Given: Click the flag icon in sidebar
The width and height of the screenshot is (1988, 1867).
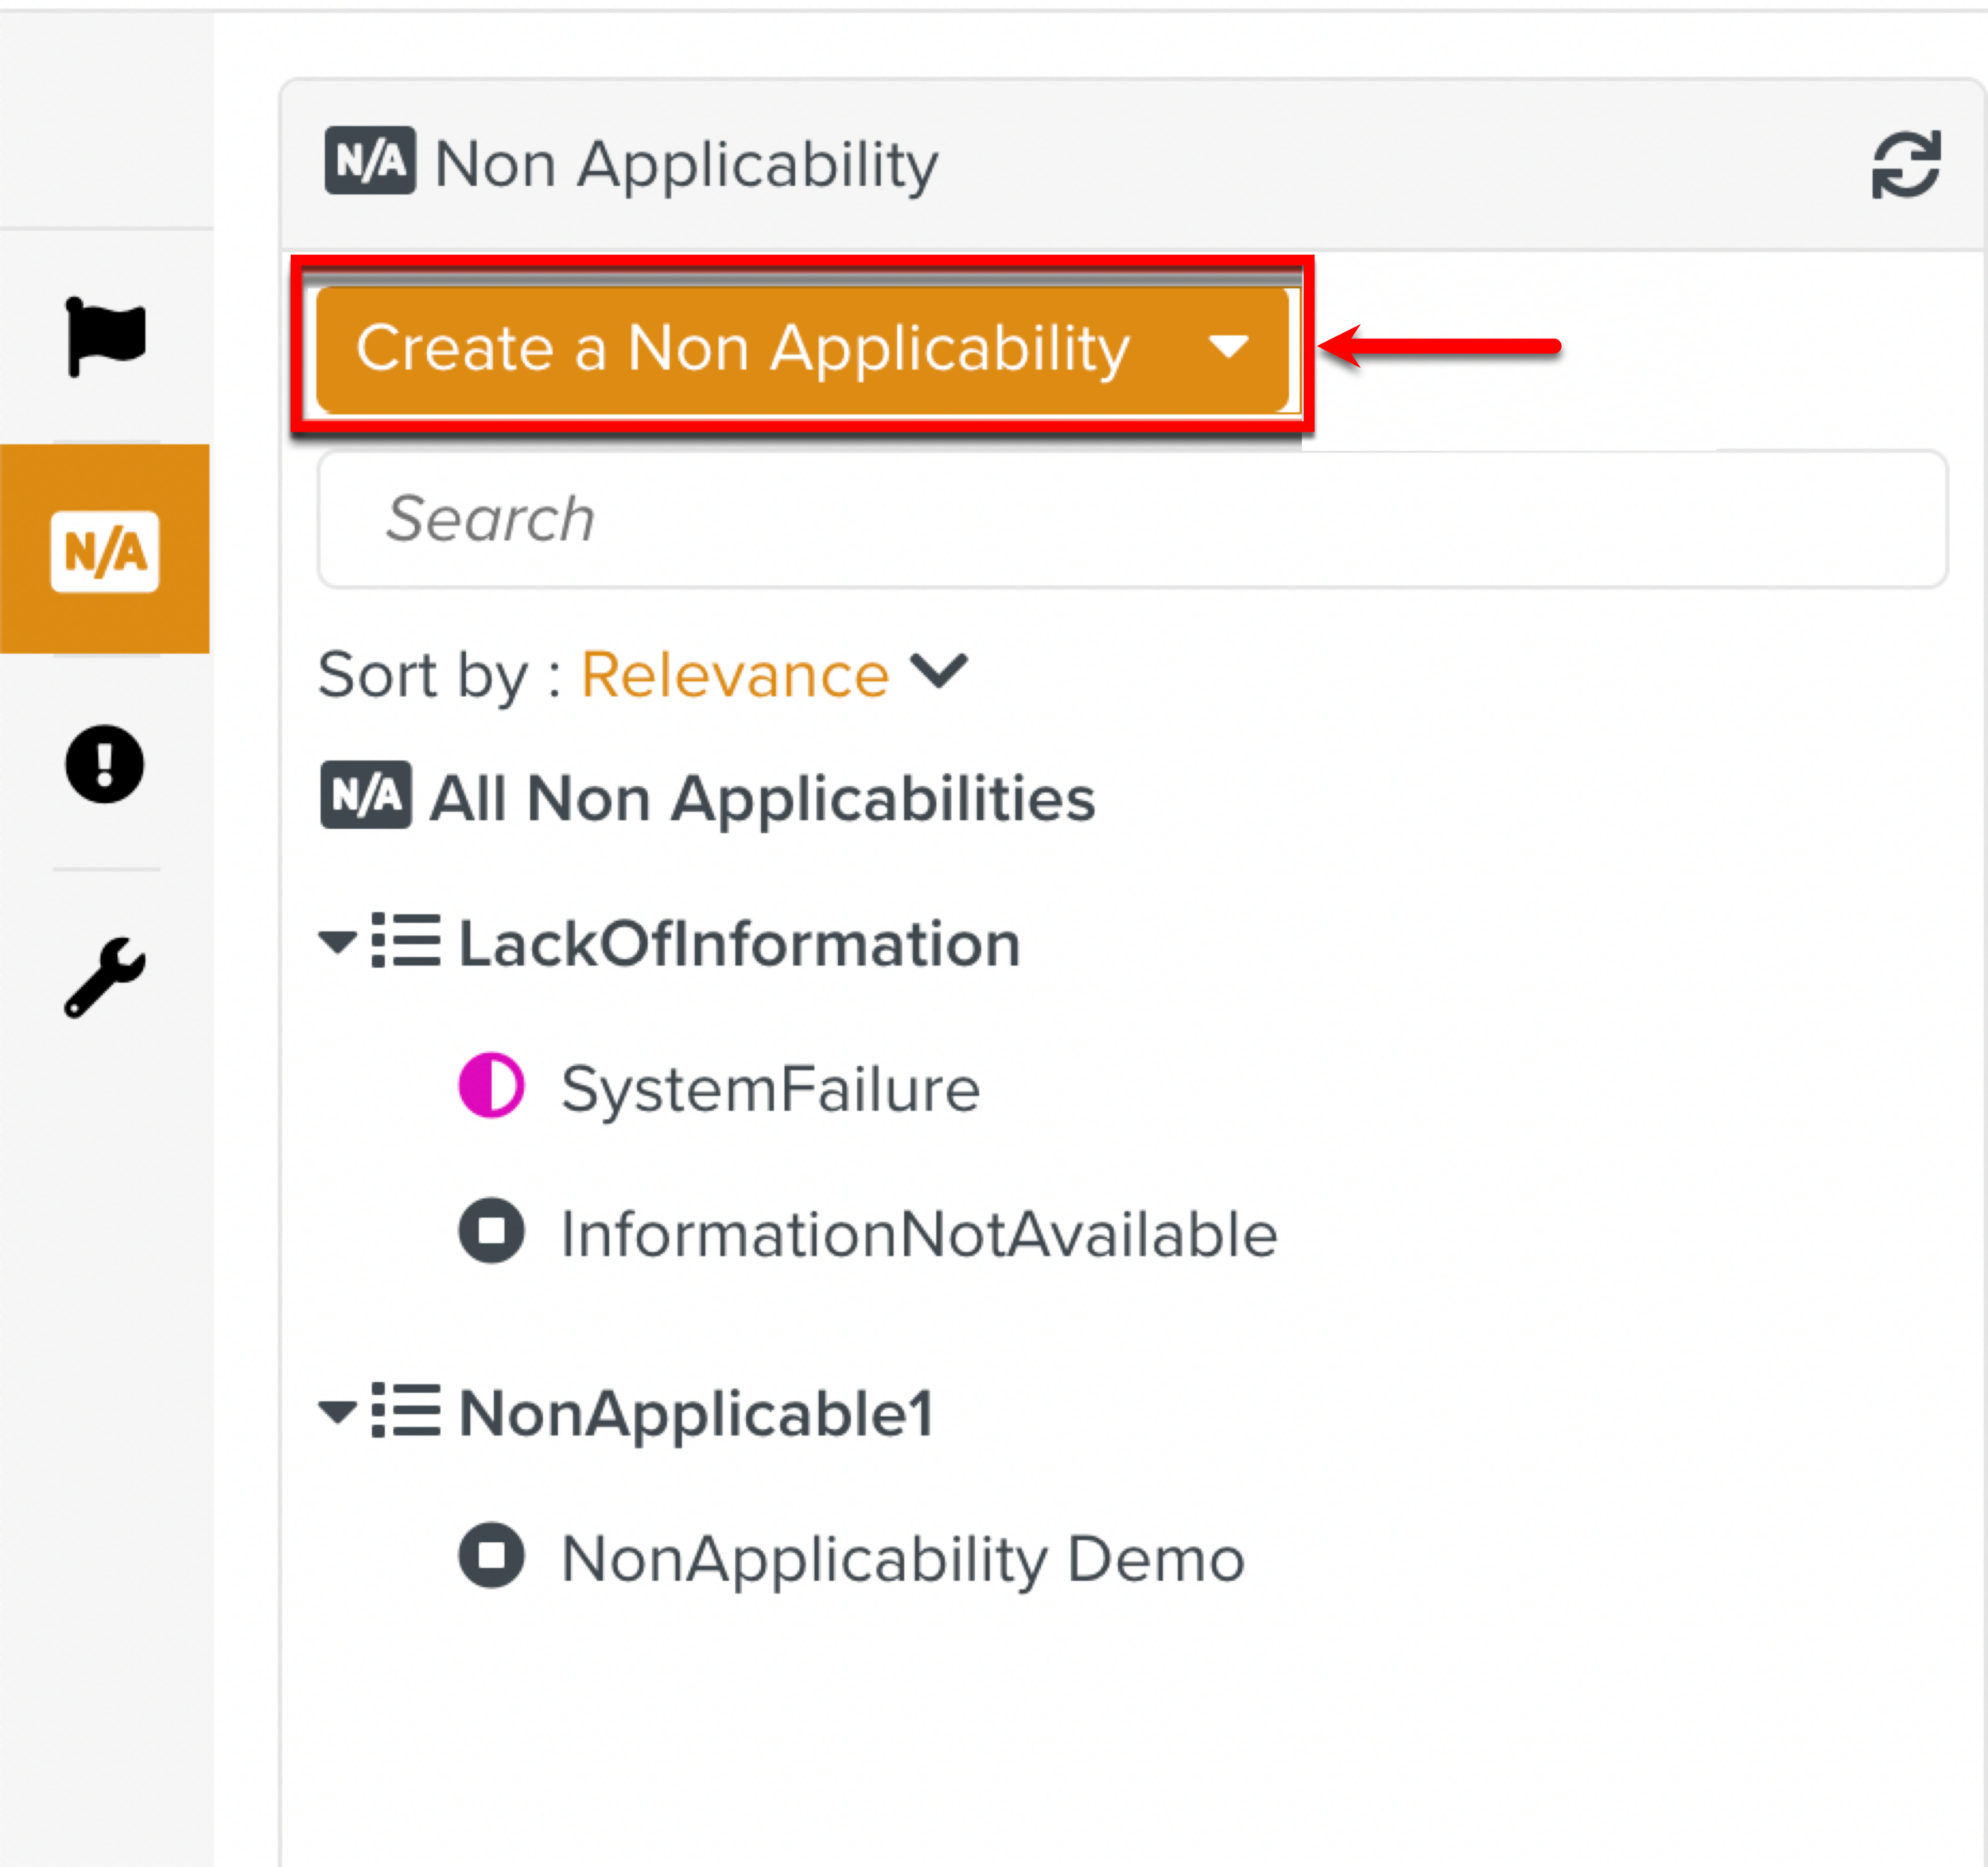Looking at the screenshot, I should (105, 337).
